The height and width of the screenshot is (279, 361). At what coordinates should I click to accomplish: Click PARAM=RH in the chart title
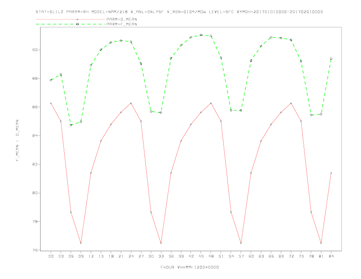click(77, 12)
